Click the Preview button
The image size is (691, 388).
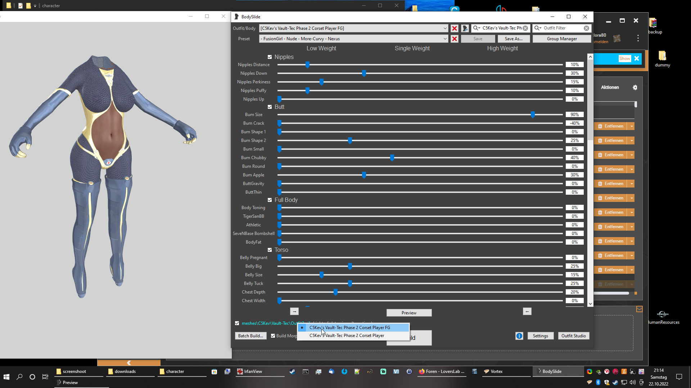[409, 313]
